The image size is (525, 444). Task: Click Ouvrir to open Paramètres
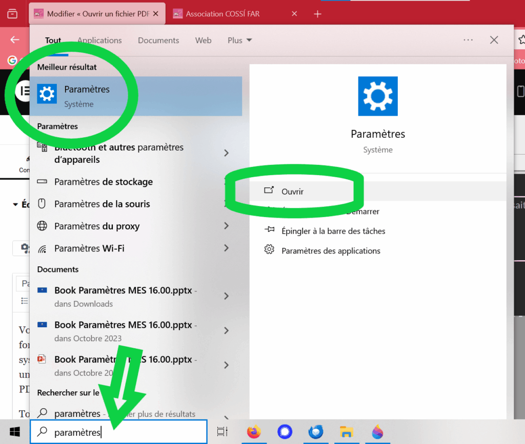click(x=292, y=191)
